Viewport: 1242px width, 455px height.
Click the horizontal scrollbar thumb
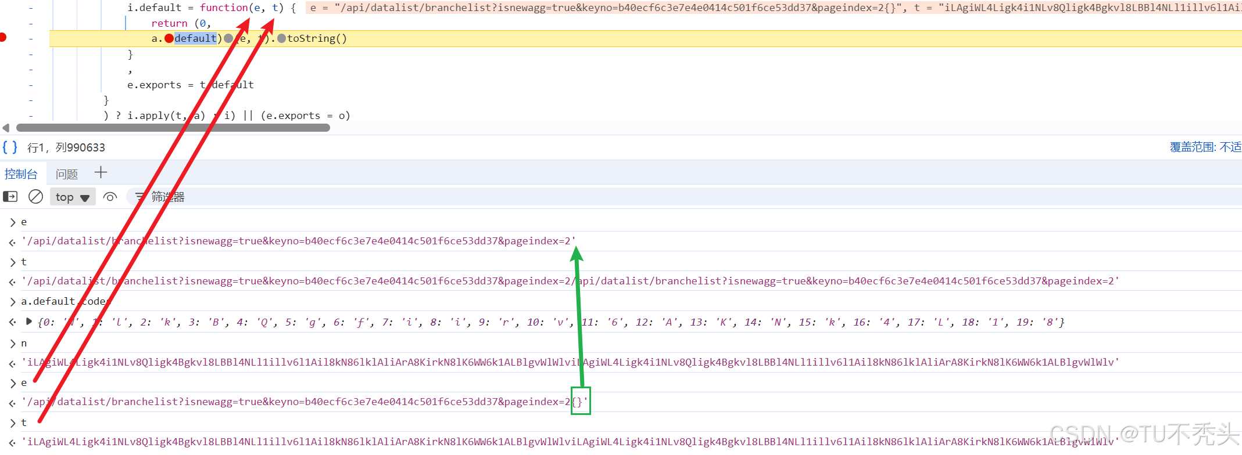click(x=173, y=128)
